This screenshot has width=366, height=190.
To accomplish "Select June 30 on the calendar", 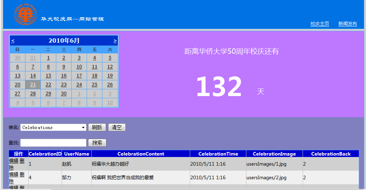I will (64, 94).
